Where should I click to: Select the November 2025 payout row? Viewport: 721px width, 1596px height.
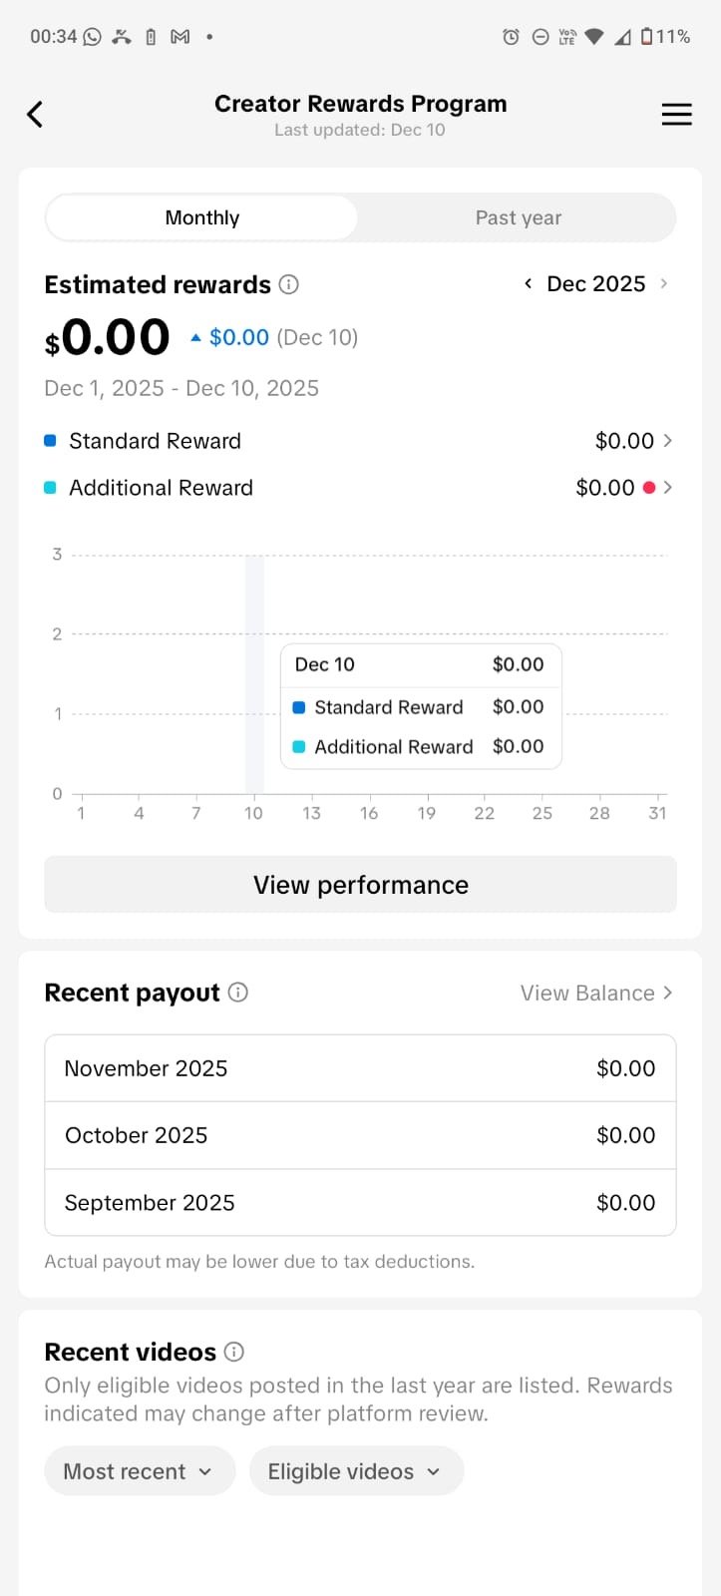(360, 1068)
